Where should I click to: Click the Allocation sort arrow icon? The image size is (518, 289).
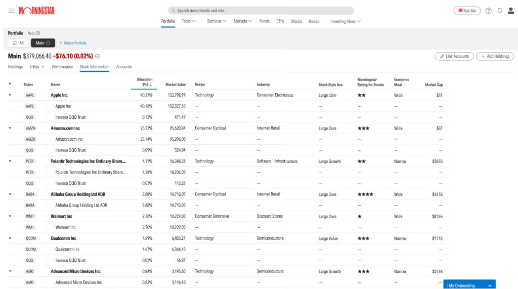151,85
